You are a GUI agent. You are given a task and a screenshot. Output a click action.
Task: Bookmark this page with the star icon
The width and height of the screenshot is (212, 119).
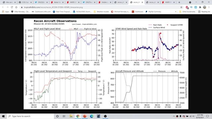click(x=181, y=7)
